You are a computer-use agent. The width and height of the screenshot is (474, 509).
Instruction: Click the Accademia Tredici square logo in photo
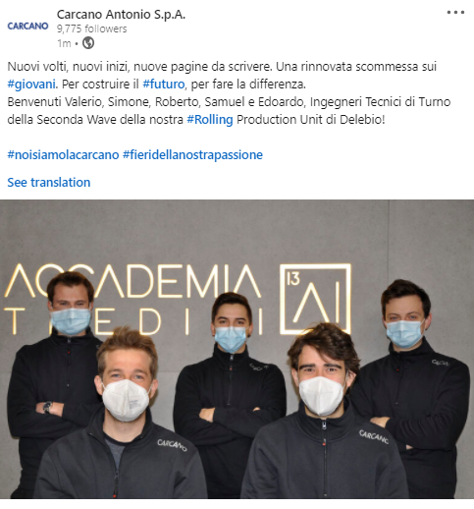(315, 299)
